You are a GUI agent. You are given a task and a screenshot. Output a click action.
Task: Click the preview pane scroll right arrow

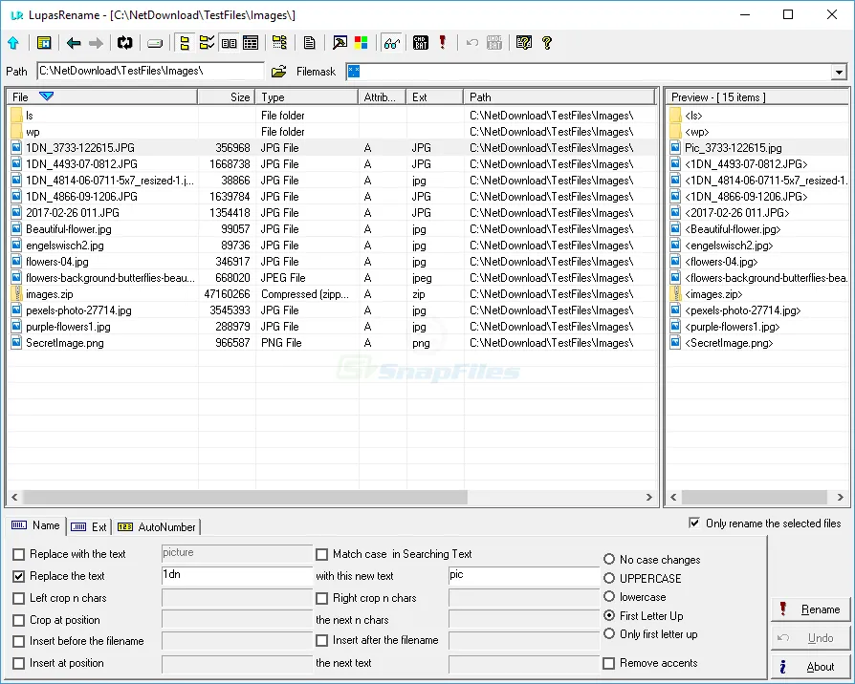[841, 497]
